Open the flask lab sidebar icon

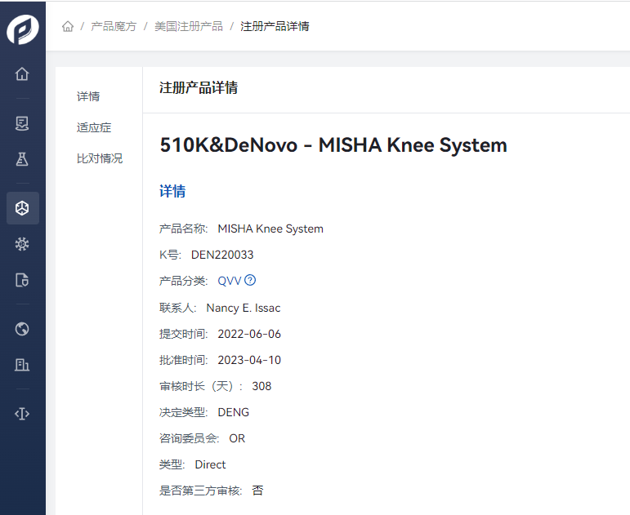coord(22,159)
